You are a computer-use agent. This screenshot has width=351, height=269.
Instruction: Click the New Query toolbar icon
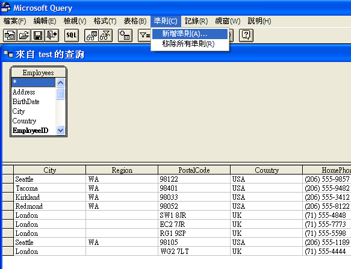tap(10, 36)
